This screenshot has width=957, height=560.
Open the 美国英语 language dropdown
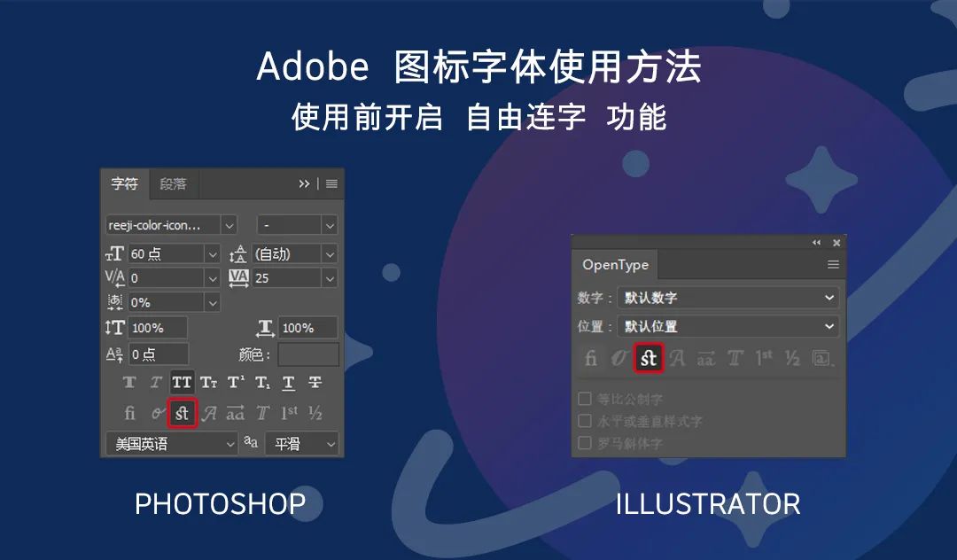(x=172, y=444)
